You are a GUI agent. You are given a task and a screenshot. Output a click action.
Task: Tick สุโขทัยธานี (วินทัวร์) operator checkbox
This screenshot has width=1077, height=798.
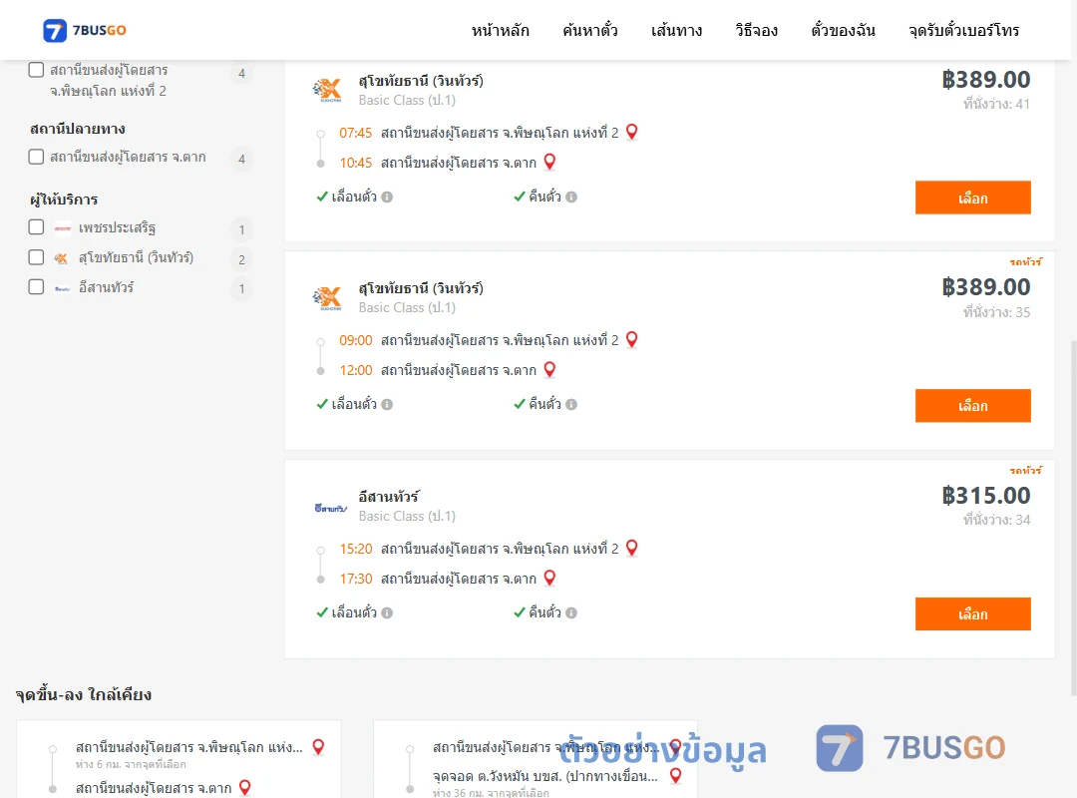[37, 257]
